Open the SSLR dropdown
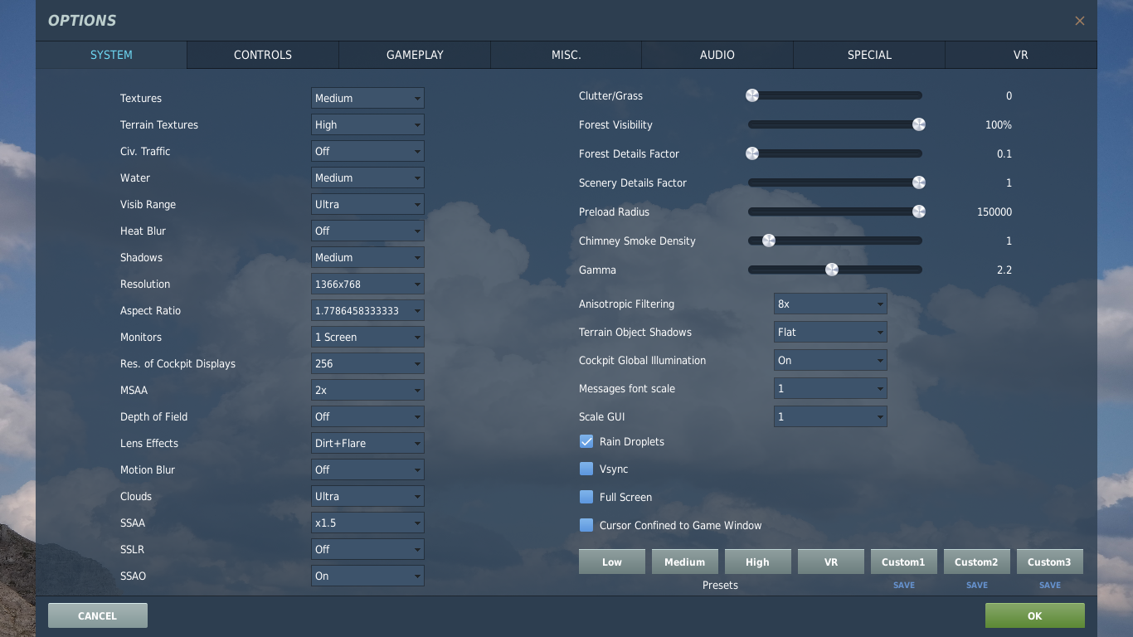 (x=367, y=549)
